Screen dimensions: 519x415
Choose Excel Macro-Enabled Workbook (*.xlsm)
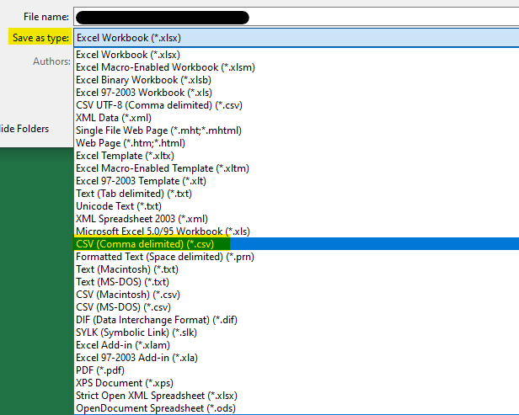coord(165,67)
